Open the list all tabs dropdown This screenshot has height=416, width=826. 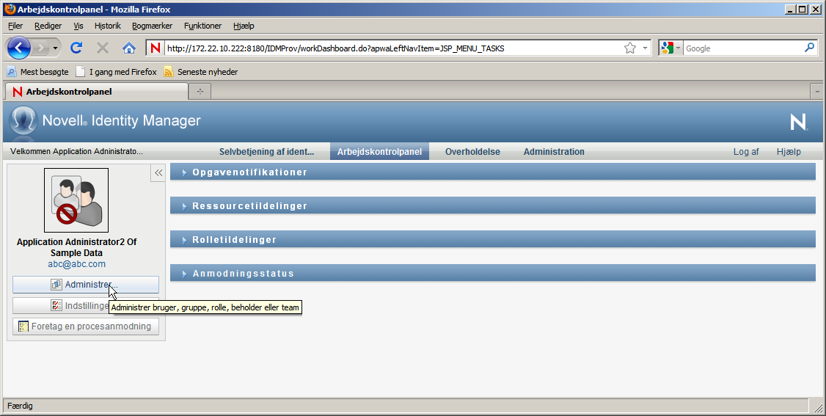817,92
